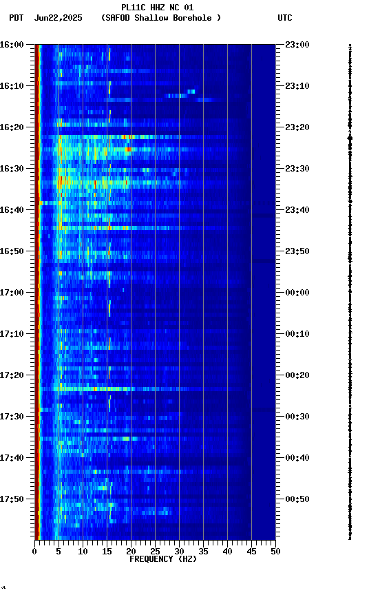
Task: Click the 17:20 PDT time label
Action: pos(12,375)
